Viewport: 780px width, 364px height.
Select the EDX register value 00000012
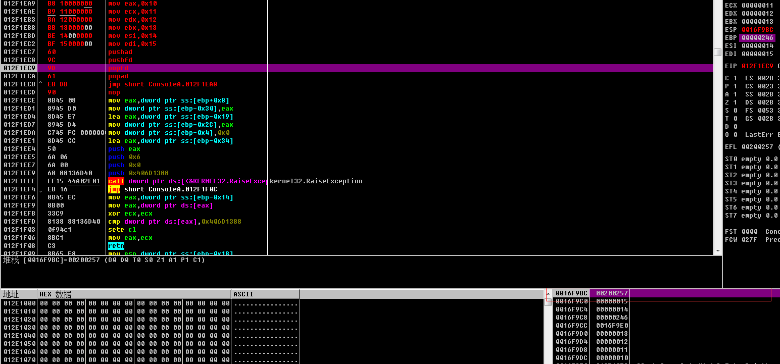[x=757, y=14]
